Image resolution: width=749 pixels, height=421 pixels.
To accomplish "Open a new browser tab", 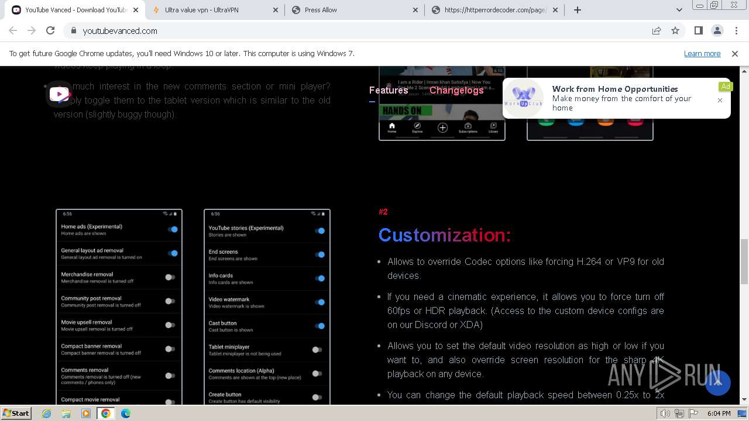I will pos(578,10).
